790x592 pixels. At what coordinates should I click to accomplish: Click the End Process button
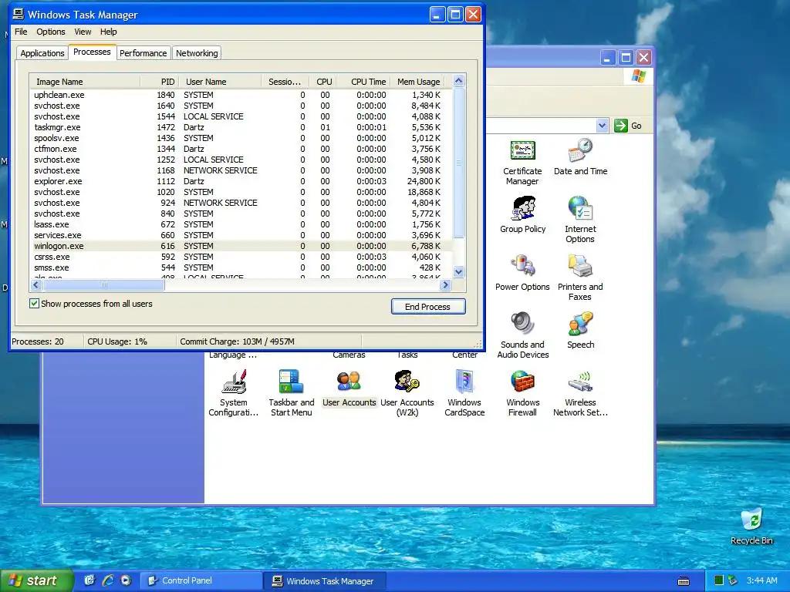pos(427,307)
